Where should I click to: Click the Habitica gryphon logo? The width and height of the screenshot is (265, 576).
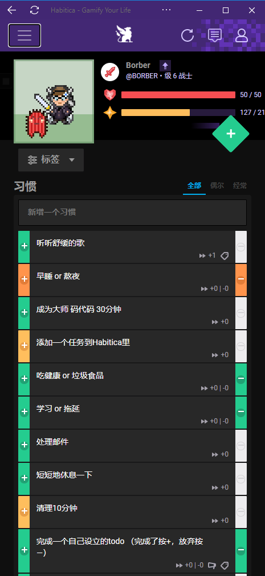coord(124,34)
